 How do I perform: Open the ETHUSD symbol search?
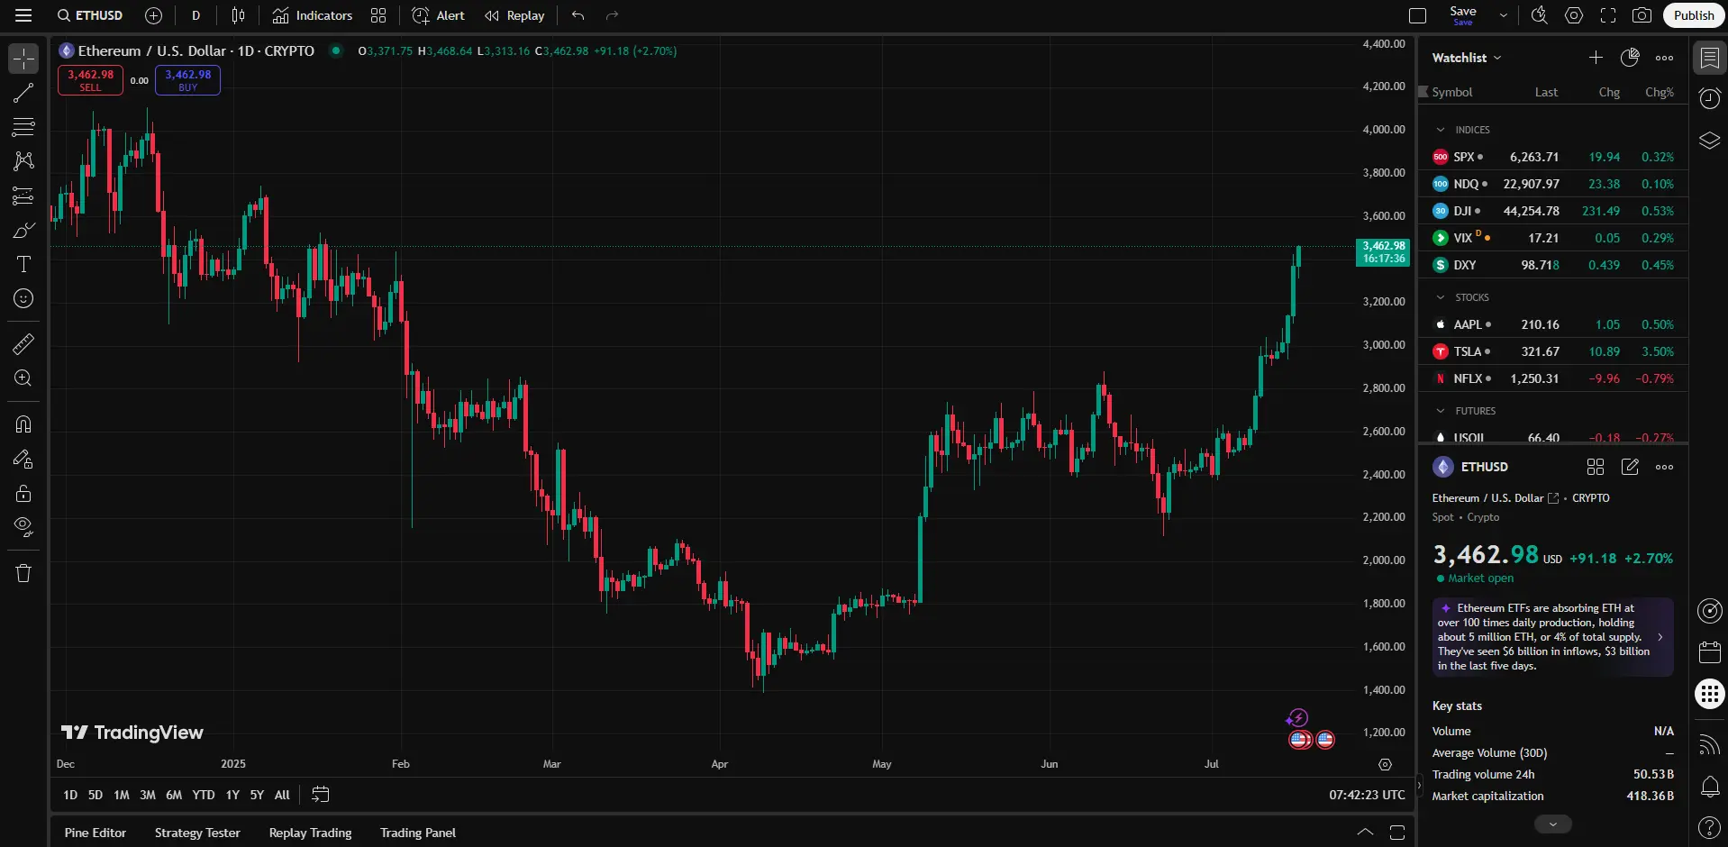90,15
